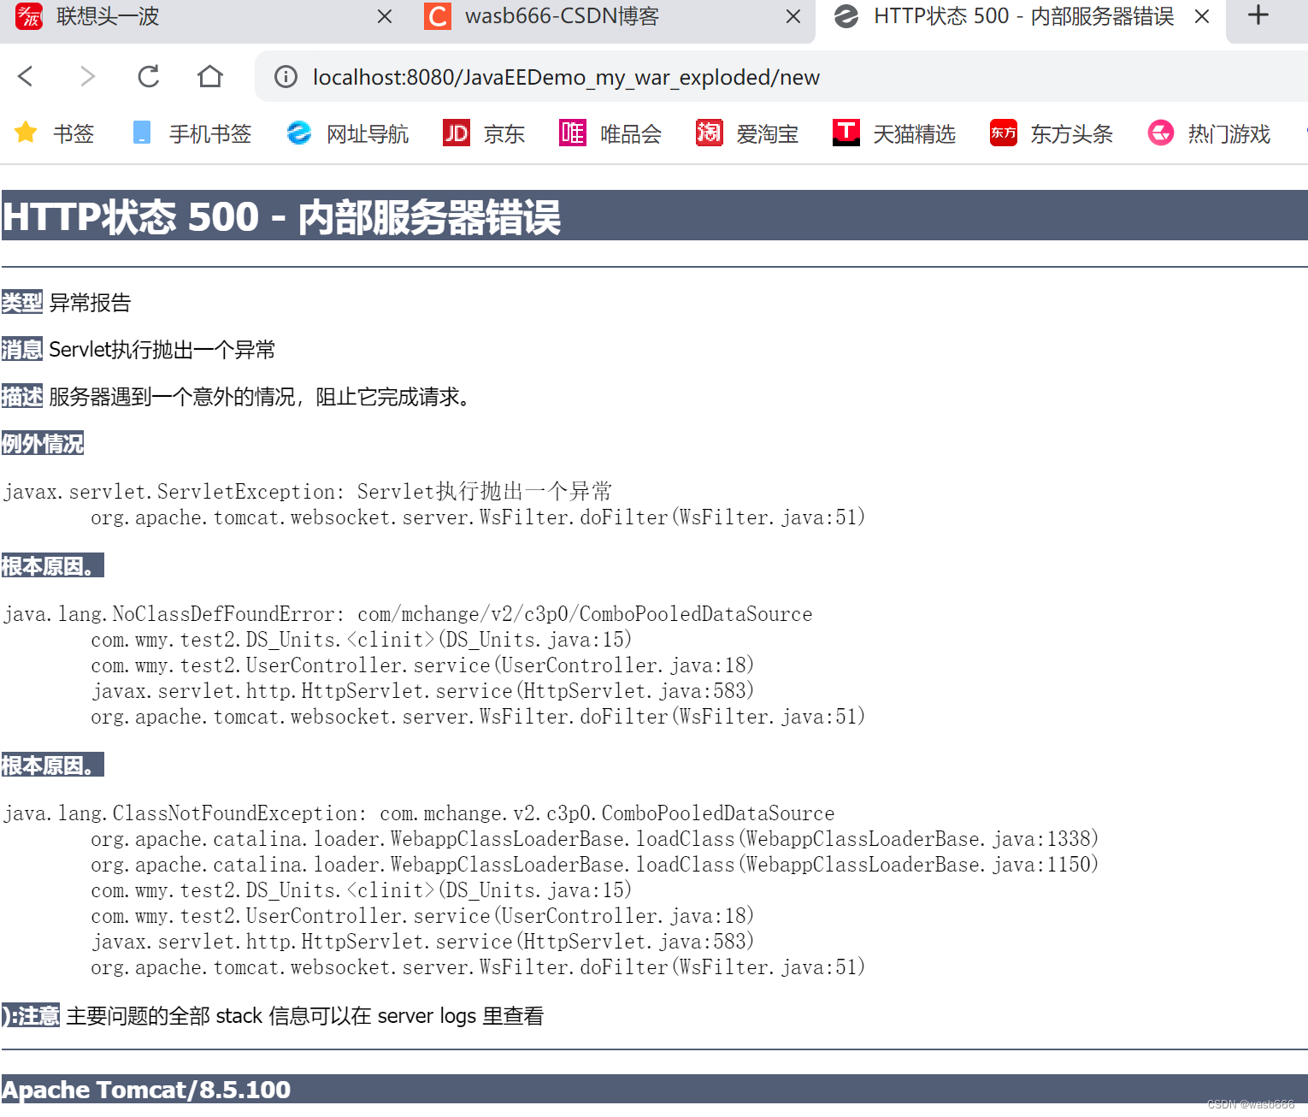Open 手机书签 bookmark
Screen dimensions: 1308x1117
[192, 133]
